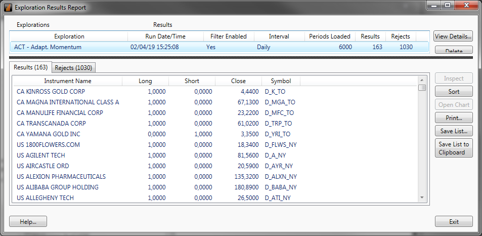Select US ALIBABA GROUP HOLDING row
The width and height of the screenshot is (482, 236).
pos(215,187)
